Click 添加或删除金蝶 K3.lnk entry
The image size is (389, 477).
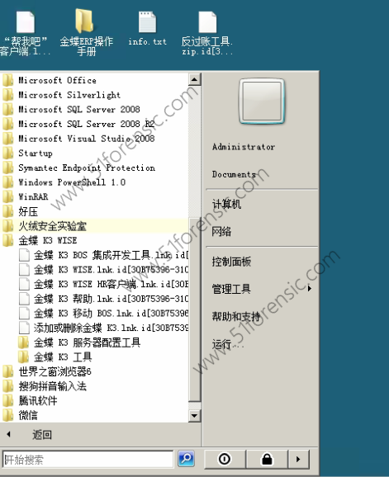click(103, 328)
